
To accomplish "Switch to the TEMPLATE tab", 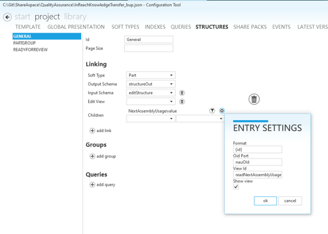I will pyautogui.click(x=28, y=27).
